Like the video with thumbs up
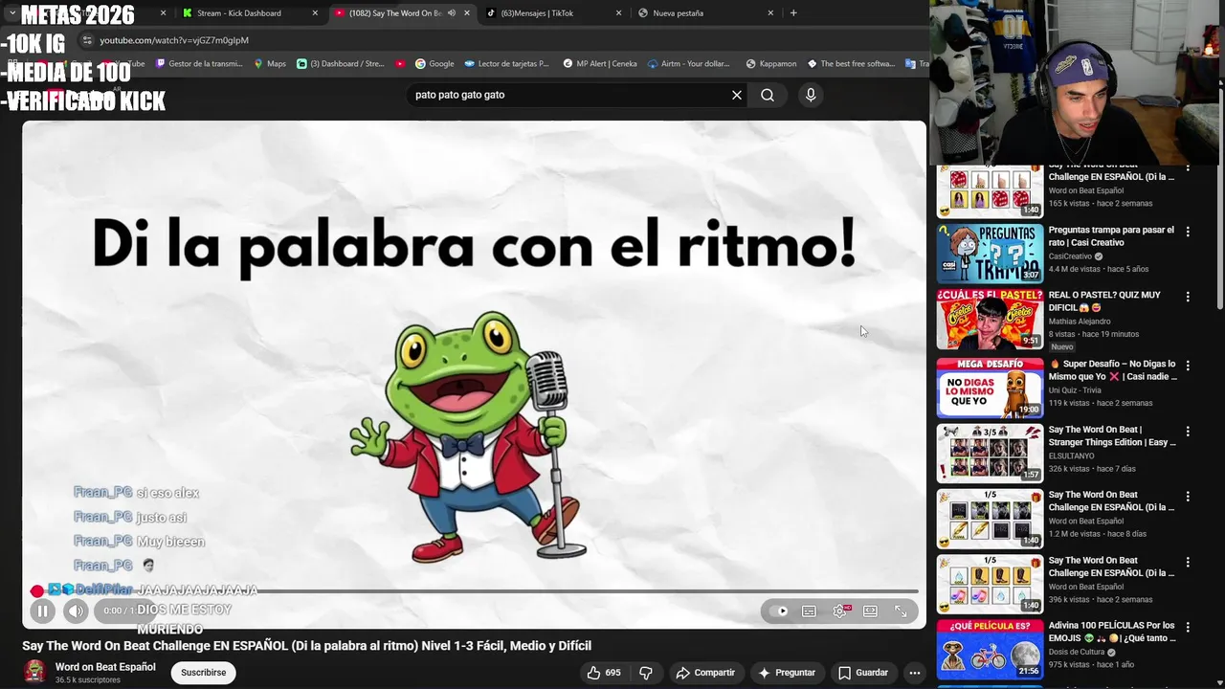The height and width of the screenshot is (689, 1225). 604,673
